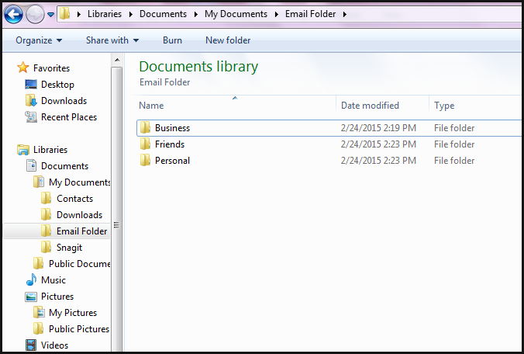Open the Organize dropdown menu
524x354 pixels.
[39, 40]
